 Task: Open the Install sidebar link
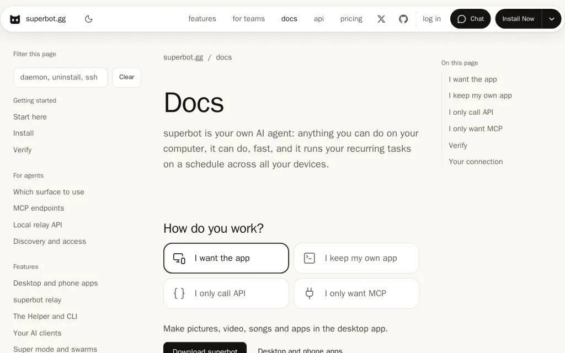pyautogui.click(x=23, y=133)
